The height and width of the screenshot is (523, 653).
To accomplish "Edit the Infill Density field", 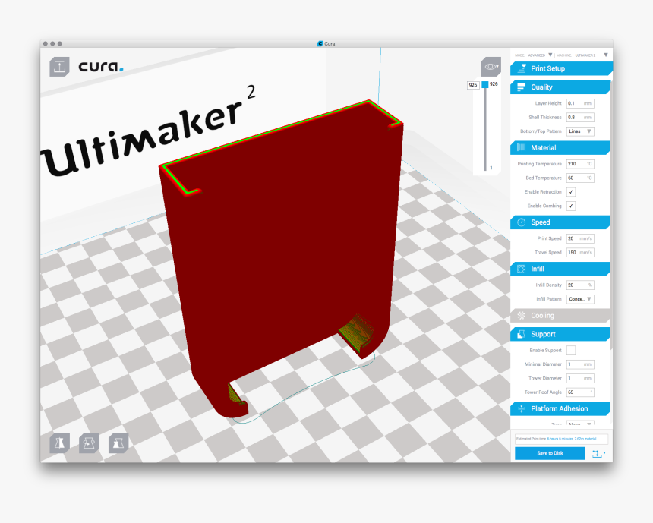I will tap(580, 285).
